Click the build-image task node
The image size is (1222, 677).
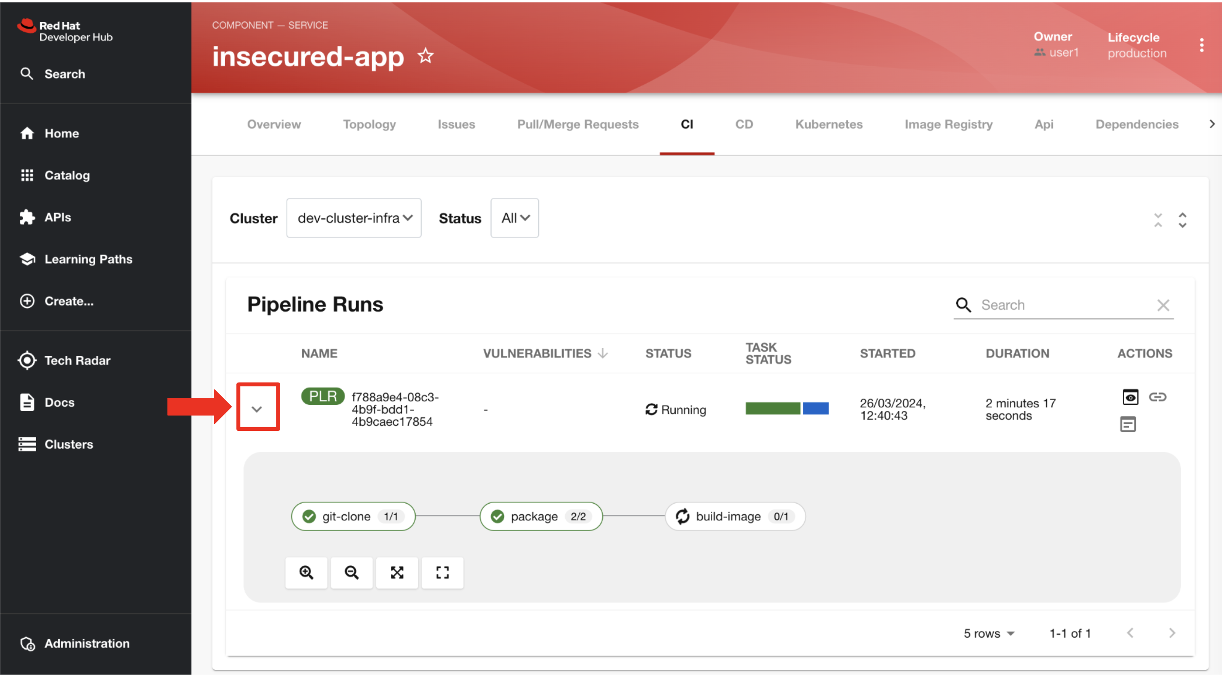click(734, 517)
